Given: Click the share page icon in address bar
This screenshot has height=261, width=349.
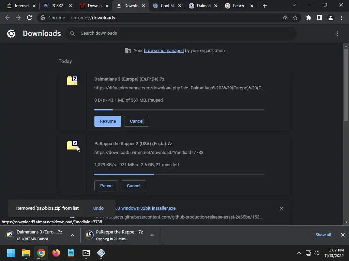Looking at the screenshot, I should pos(284,18).
